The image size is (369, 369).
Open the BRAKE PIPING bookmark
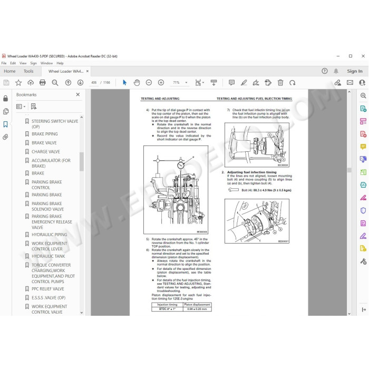point(45,134)
